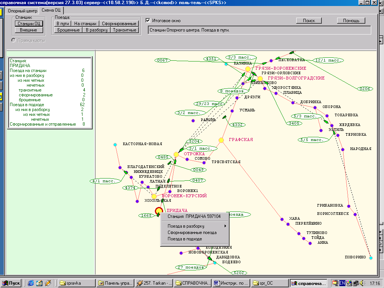This screenshot has width=384, height=288.
Task: Switch to 'spr_OC' folder taskbar item
Action: coord(270,283)
